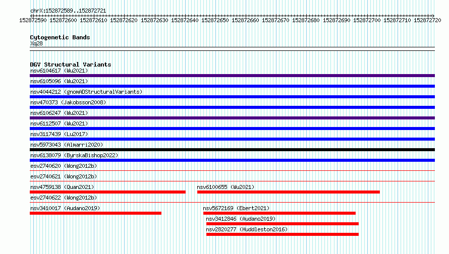The image size is (449, 254).
Task: Click the red bar under nsv6100655
Action: click(x=289, y=192)
